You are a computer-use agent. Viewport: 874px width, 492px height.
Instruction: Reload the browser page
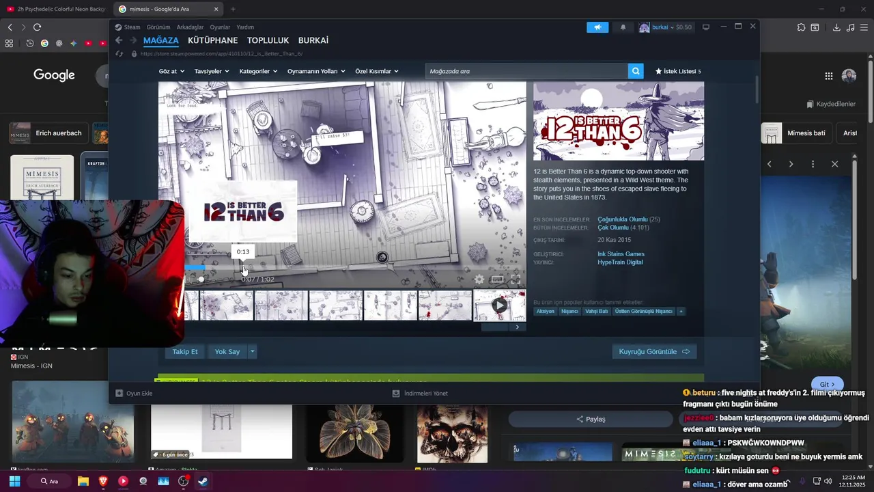click(x=37, y=27)
